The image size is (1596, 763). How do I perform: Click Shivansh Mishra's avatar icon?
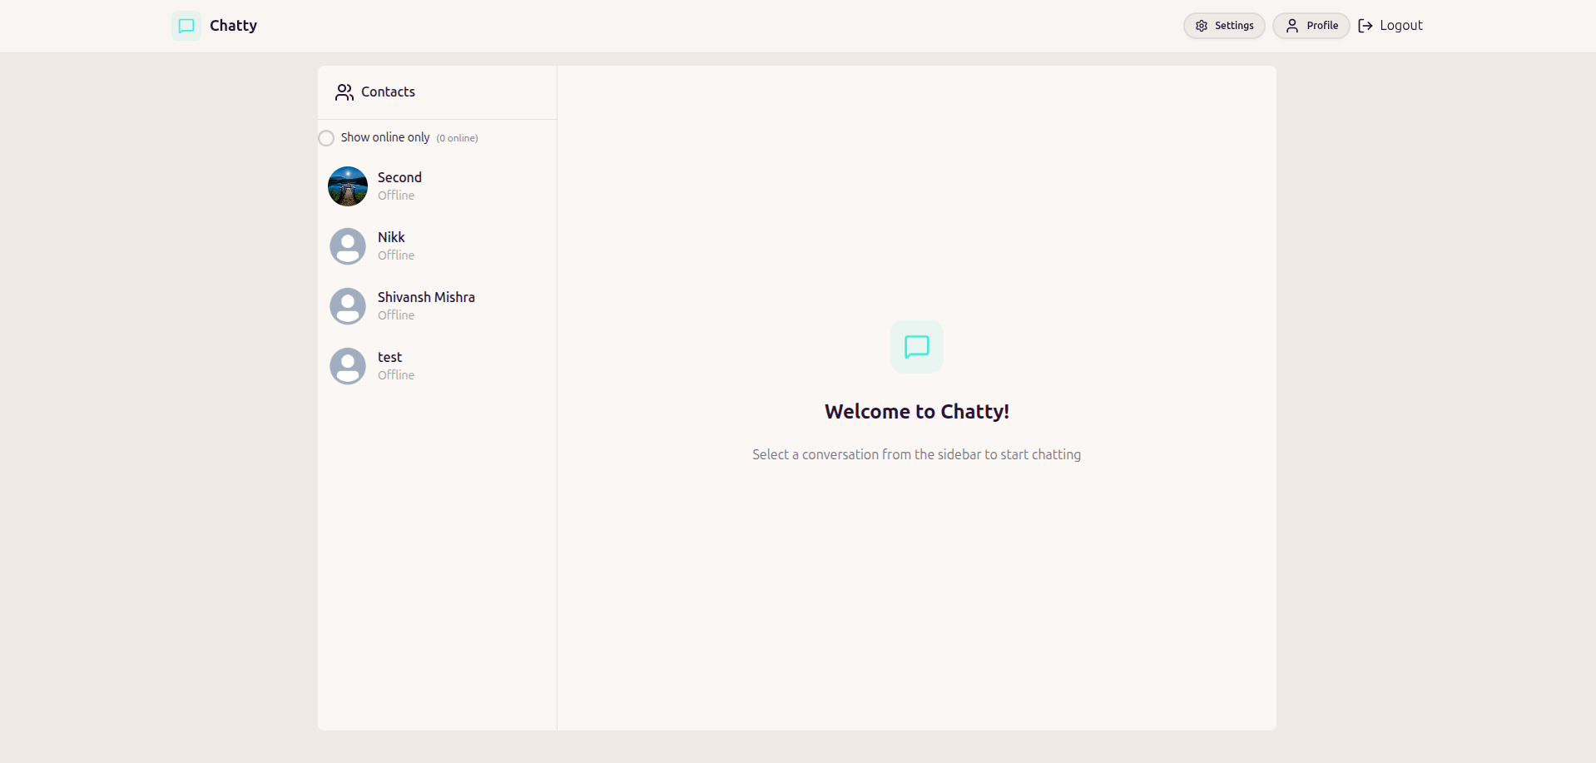(348, 305)
